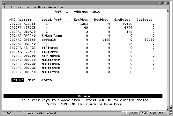Click the scroll up arrow of the vertical scrollbar
This screenshot has width=173, height=116.
[168, 11]
